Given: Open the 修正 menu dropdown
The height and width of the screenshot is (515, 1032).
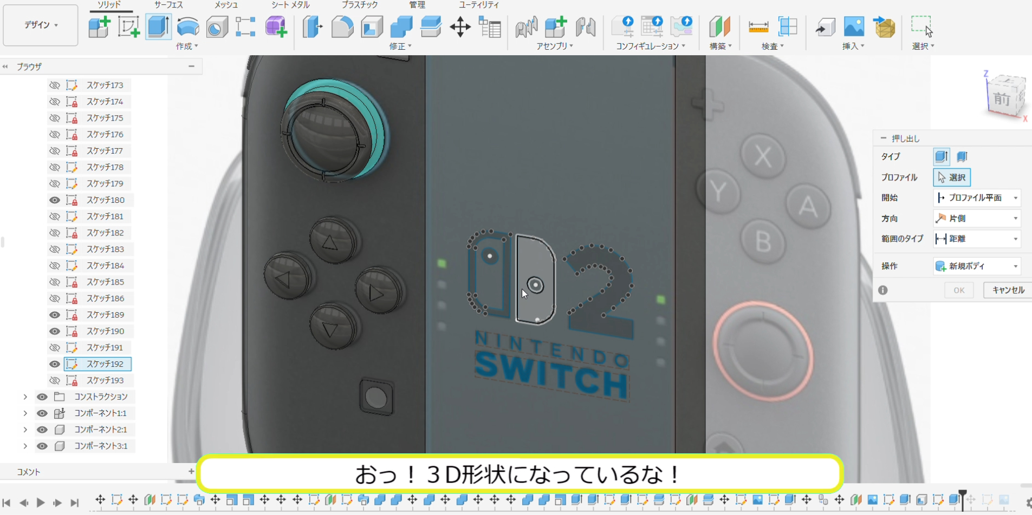Looking at the screenshot, I should point(400,46).
